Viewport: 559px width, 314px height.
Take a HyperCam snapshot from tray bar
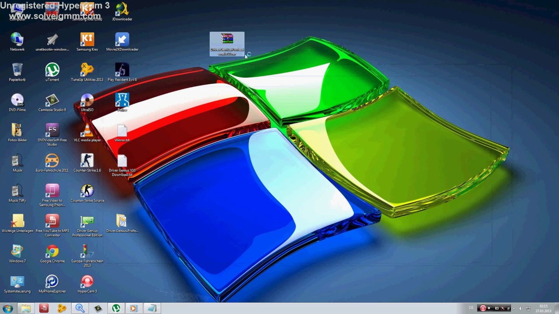(497, 308)
